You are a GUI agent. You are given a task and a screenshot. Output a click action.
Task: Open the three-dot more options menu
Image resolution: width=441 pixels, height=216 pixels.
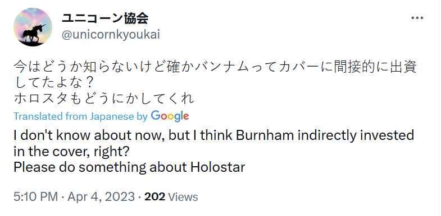point(417,18)
